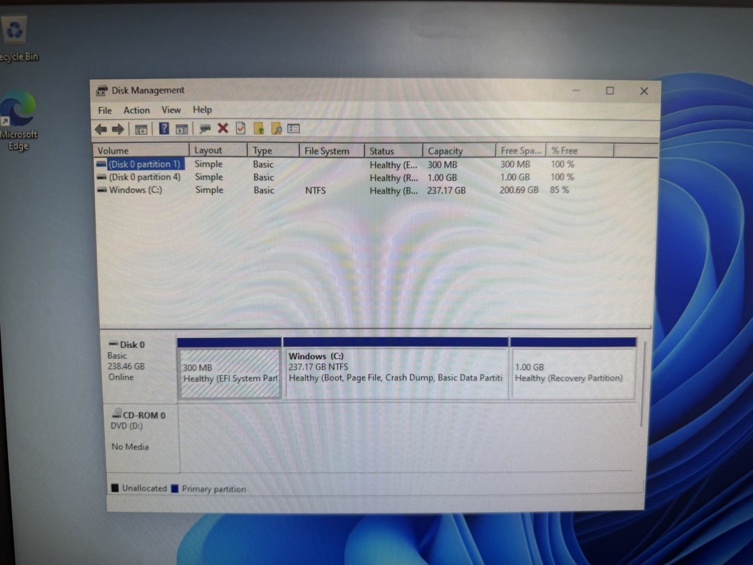Open the Action menu

point(136,110)
